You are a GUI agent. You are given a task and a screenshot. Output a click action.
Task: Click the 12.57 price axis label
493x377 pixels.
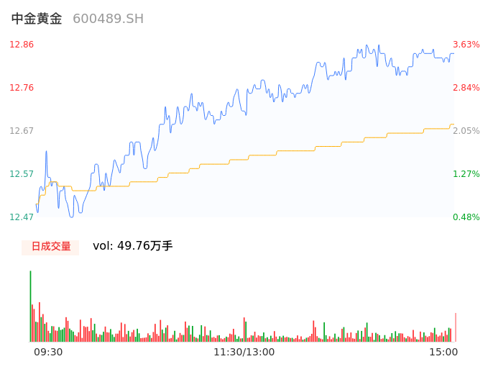click(x=22, y=174)
